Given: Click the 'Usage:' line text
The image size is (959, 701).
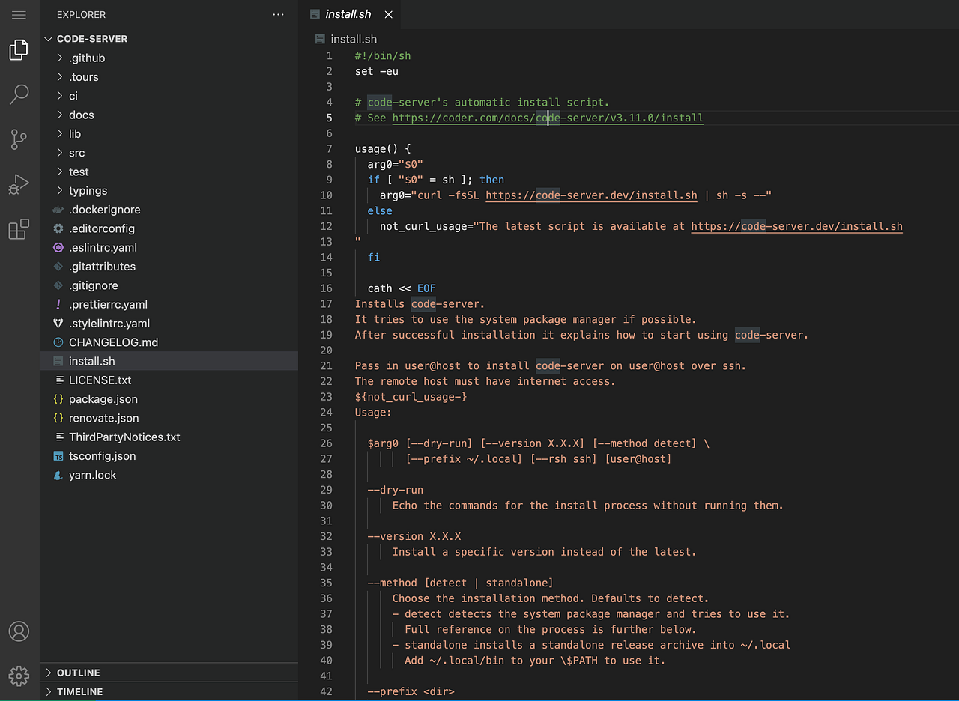Looking at the screenshot, I should tap(374, 412).
